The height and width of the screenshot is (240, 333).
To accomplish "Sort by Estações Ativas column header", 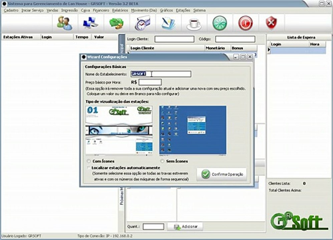I will [x=21, y=37].
